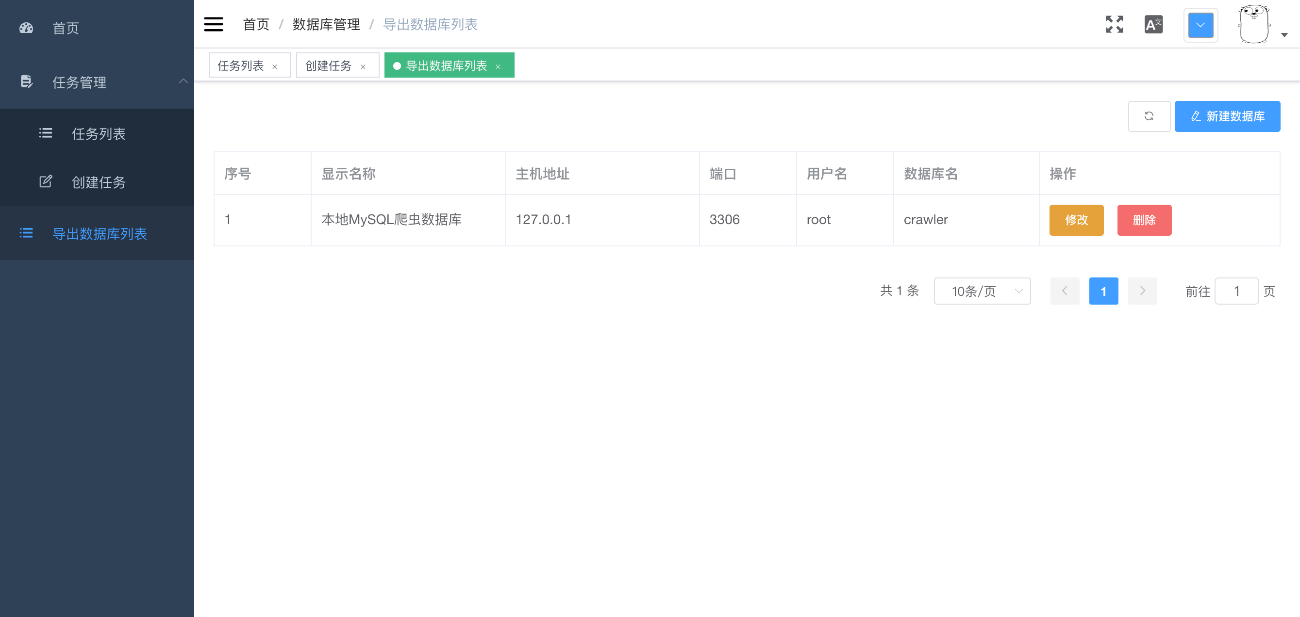
Task: Click the orange 修改 button
Action: pos(1076,220)
